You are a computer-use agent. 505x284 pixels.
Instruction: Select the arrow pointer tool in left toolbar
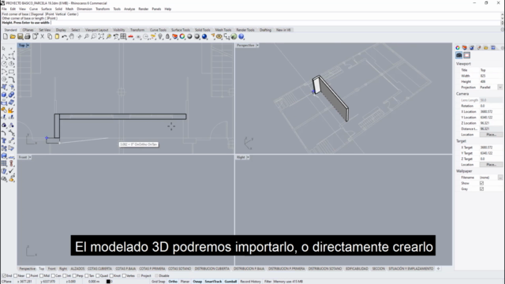[4, 48]
